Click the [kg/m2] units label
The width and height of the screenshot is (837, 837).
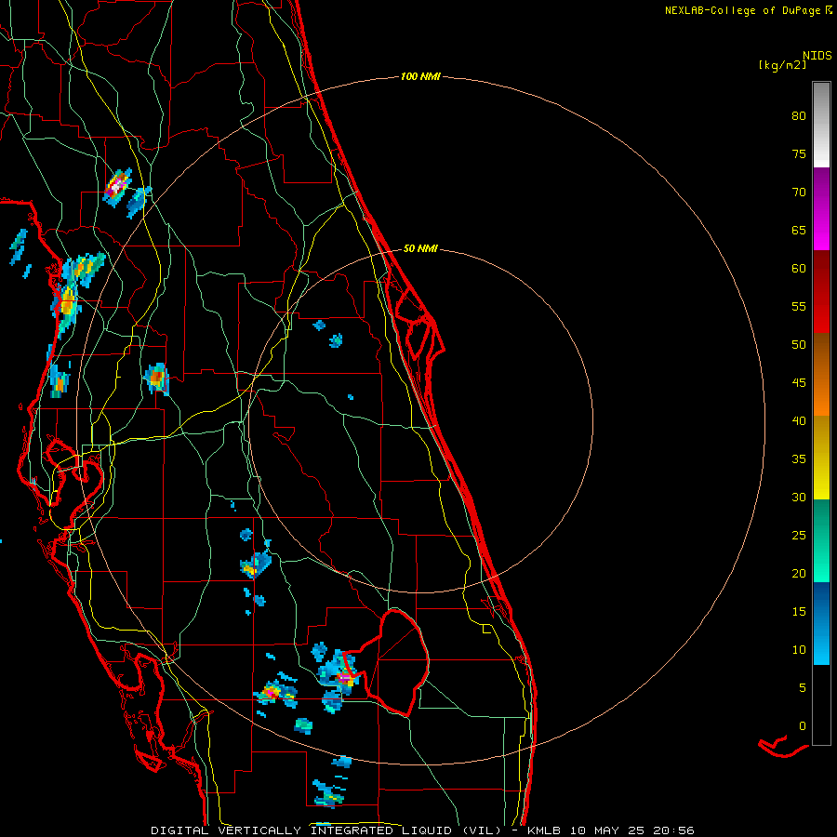(782, 65)
